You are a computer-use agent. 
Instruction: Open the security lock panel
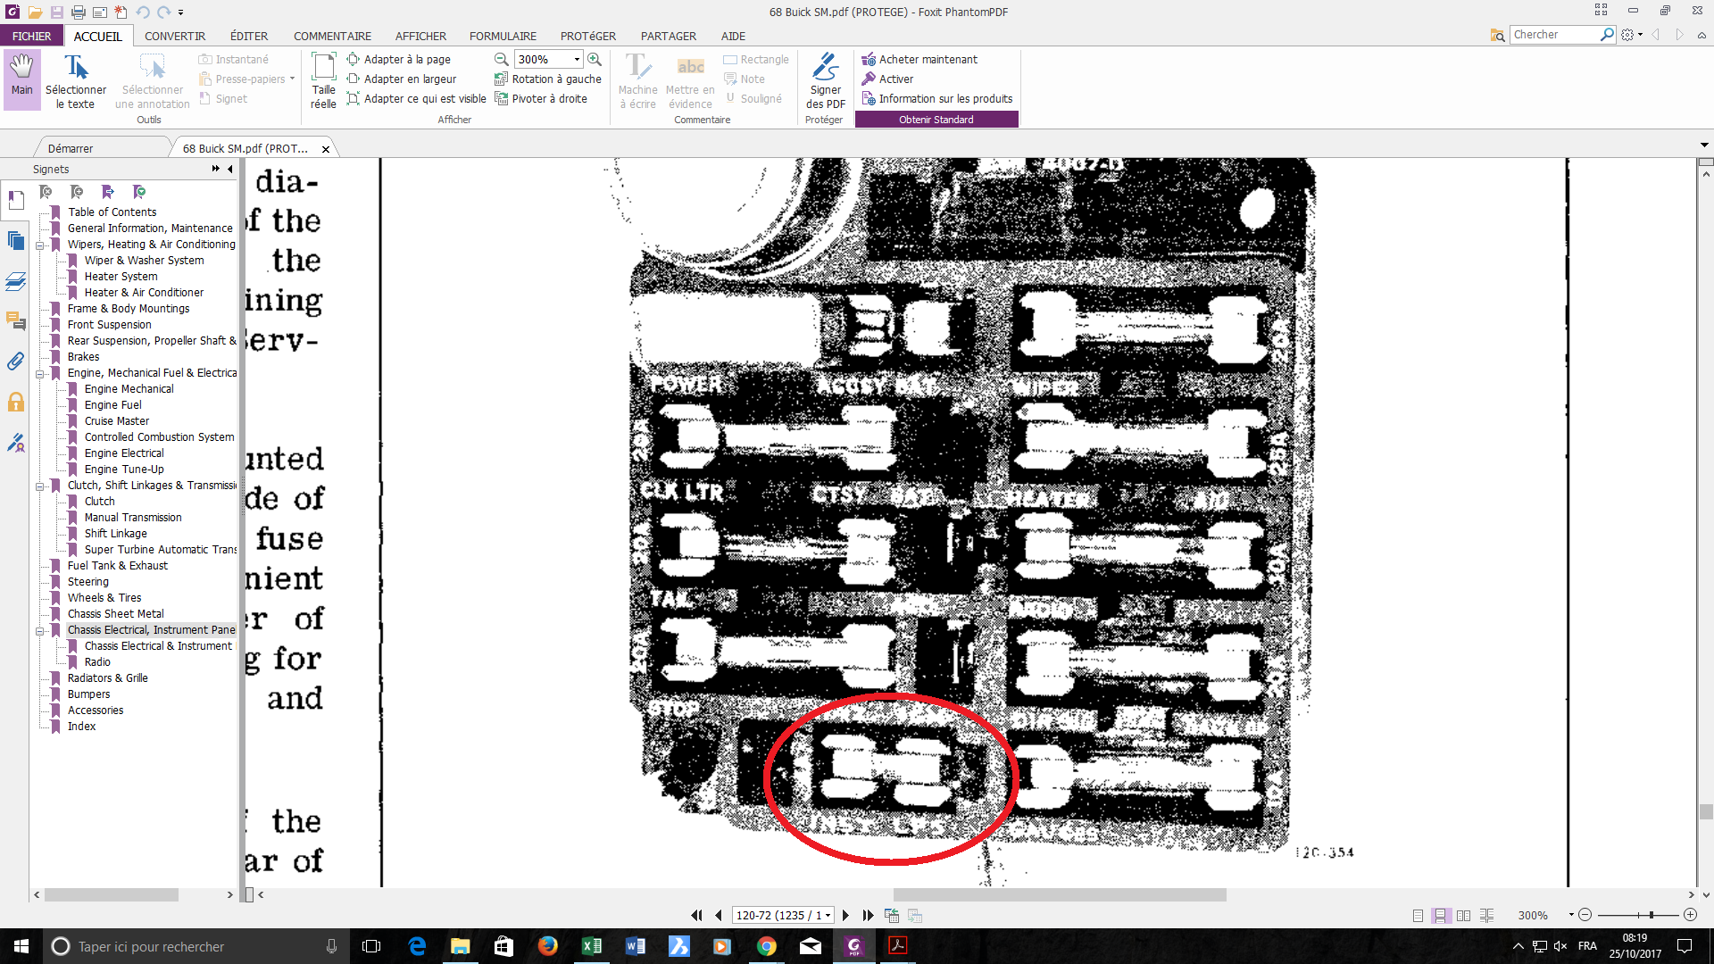(x=15, y=403)
